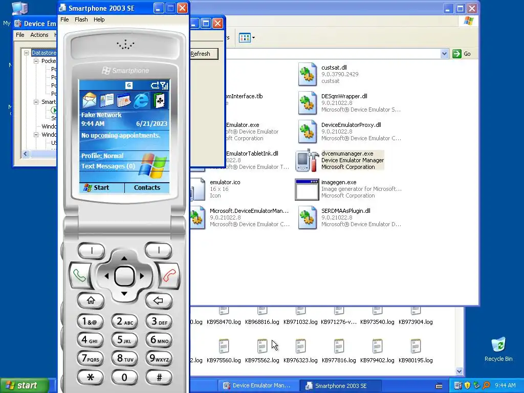Click the 9 WXYZ key on keypad
The width and height of the screenshot is (524, 393).
pyautogui.click(x=159, y=359)
